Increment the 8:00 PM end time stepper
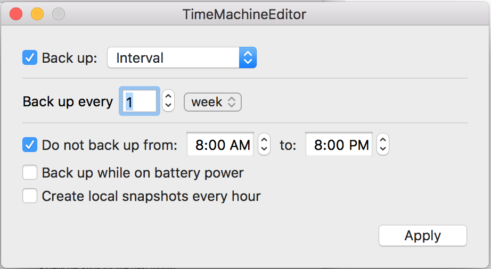The image size is (491, 269). (x=382, y=140)
